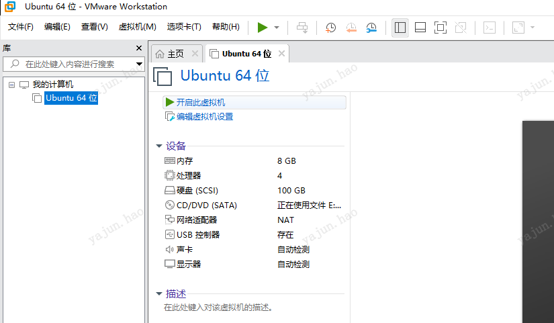
Task: Click the CD/DVD disc icon
Action: [x=170, y=205]
